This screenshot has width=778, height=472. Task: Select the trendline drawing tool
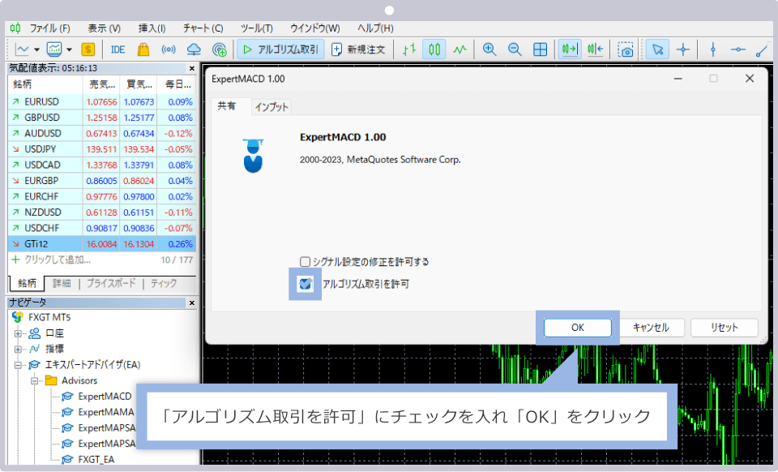tap(761, 49)
